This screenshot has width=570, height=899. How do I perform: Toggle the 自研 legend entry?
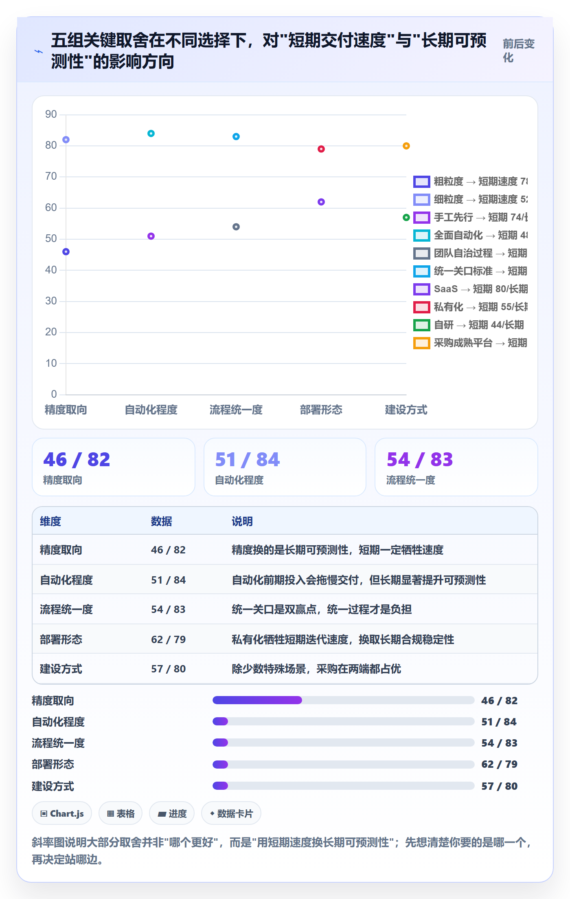click(469, 325)
